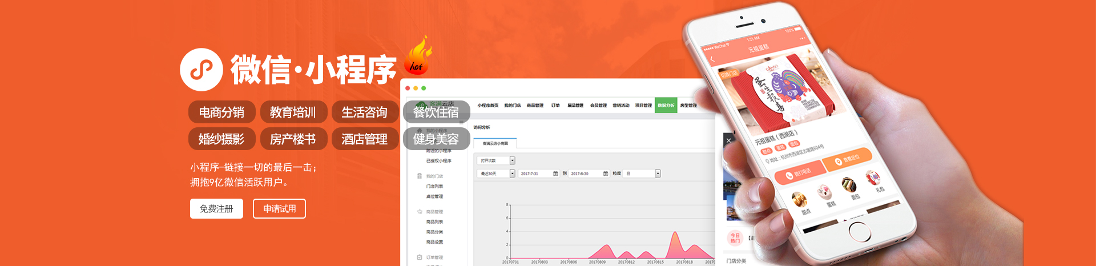Switch to the 数据分析 menu tab
1096x266 pixels.
click(x=666, y=106)
